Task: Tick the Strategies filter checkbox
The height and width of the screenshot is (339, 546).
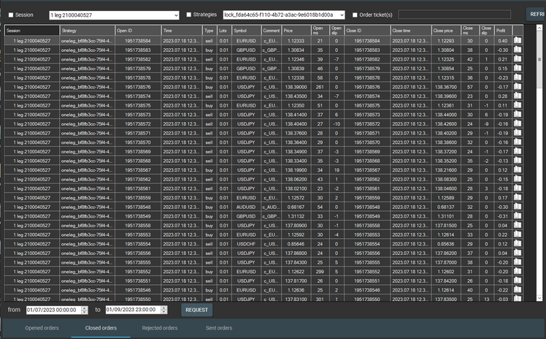Action: pyautogui.click(x=189, y=15)
